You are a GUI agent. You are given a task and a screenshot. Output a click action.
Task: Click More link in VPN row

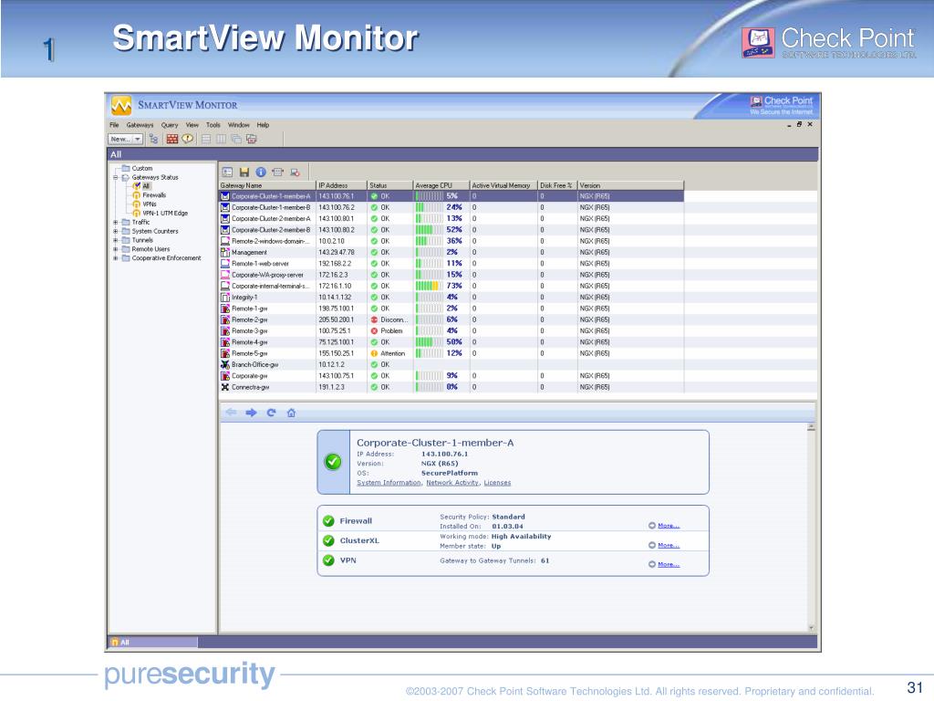(x=669, y=564)
